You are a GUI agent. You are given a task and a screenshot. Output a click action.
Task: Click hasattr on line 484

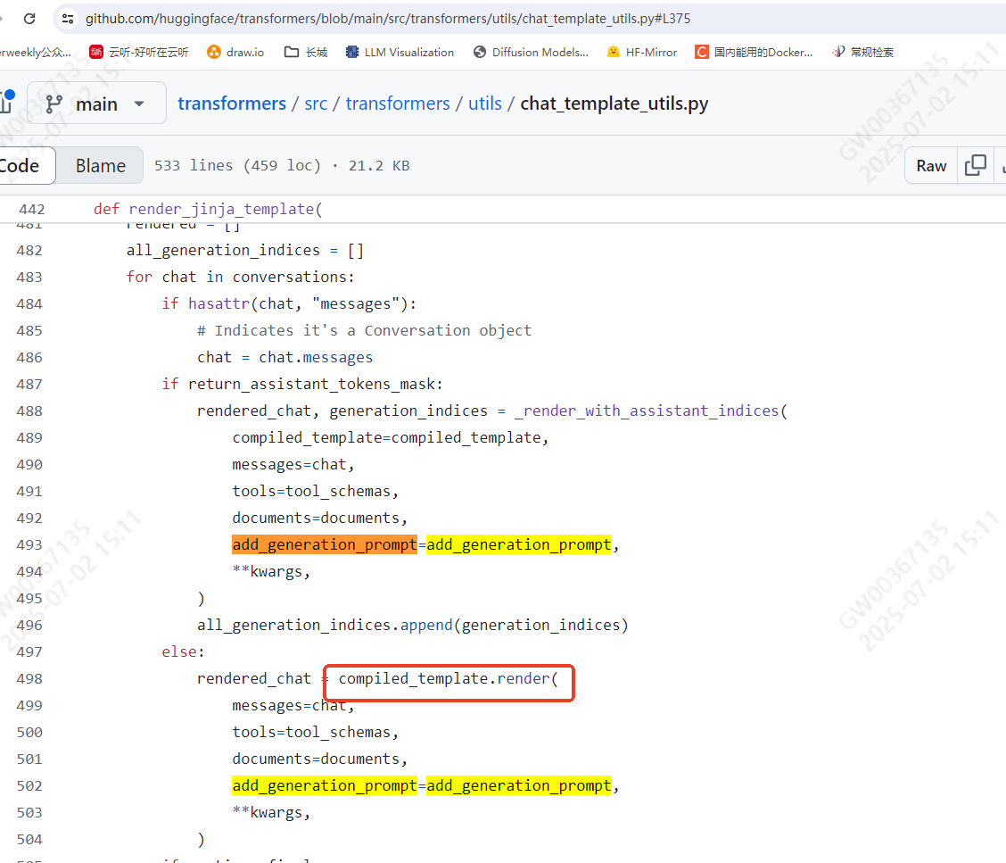219,303
